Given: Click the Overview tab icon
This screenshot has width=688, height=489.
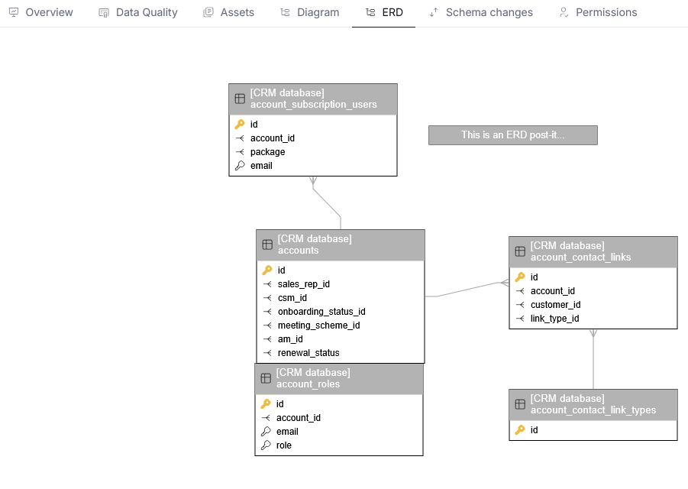Looking at the screenshot, I should [x=14, y=12].
